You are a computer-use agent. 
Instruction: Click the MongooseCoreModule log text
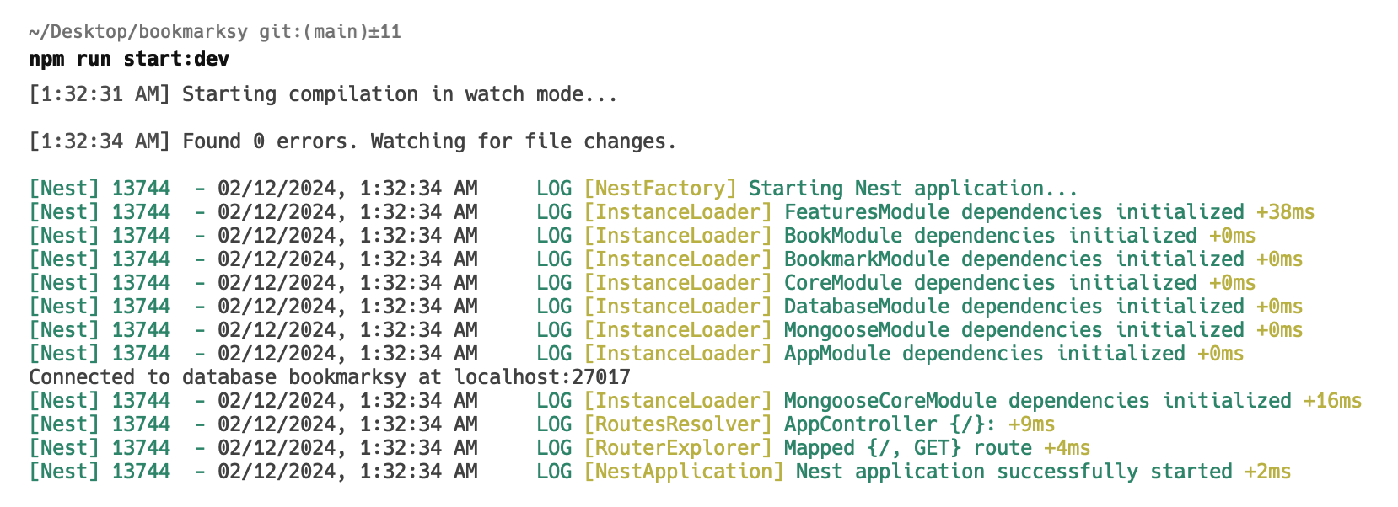click(x=1037, y=401)
